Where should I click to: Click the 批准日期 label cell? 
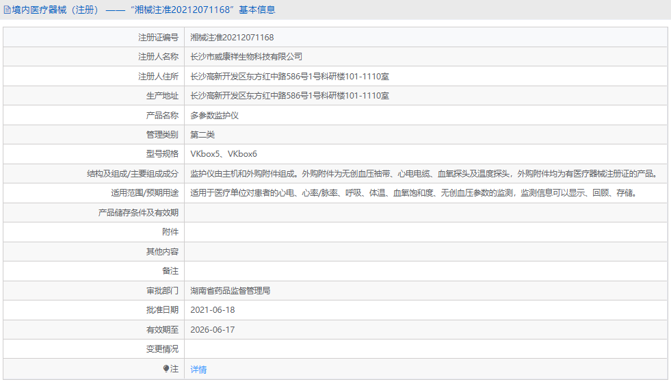[x=94, y=309]
